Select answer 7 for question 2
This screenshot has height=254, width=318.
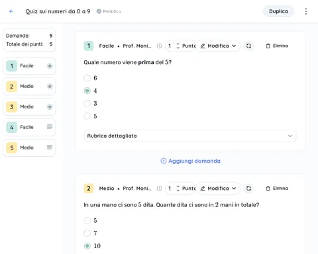pyautogui.click(x=87, y=233)
